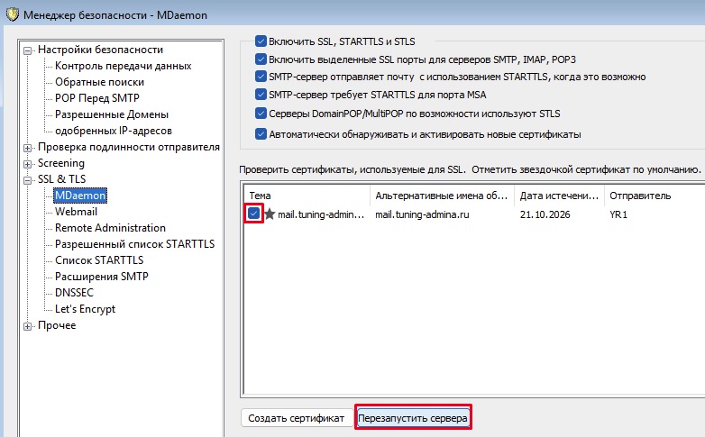
Task: Toggle Серверы DomainPOP/MultiPOP используют STLS checkbox
Action: tap(261, 114)
